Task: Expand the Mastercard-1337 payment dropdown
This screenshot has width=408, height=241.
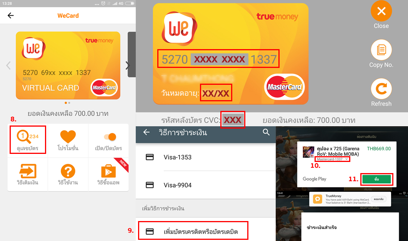Action: click(x=332, y=159)
